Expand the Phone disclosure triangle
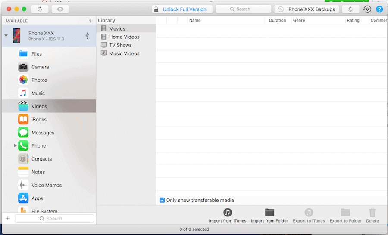Screen dimensions: 388x235 (x=15, y=145)
